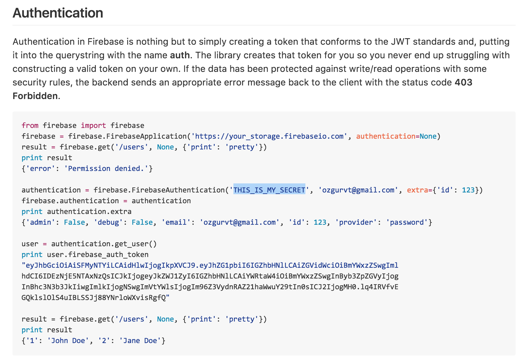Click the final firebase.get('/users') result line

click(144, 319)
